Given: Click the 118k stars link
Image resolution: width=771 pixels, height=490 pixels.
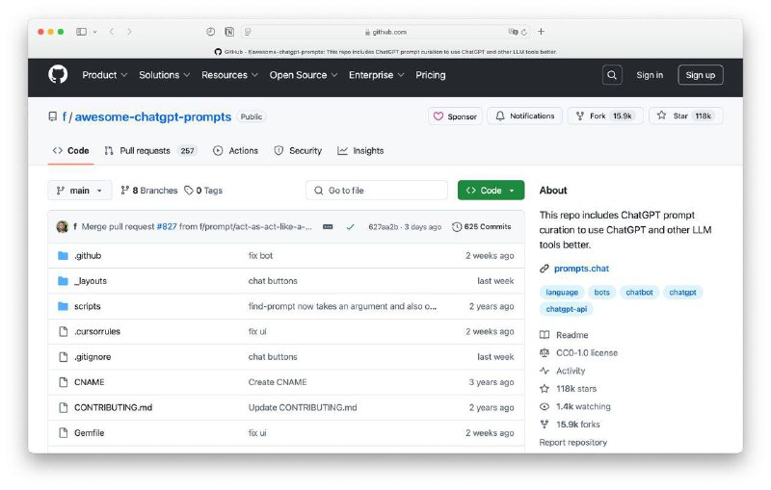Looking at the screenshot, I should [575, 389].
